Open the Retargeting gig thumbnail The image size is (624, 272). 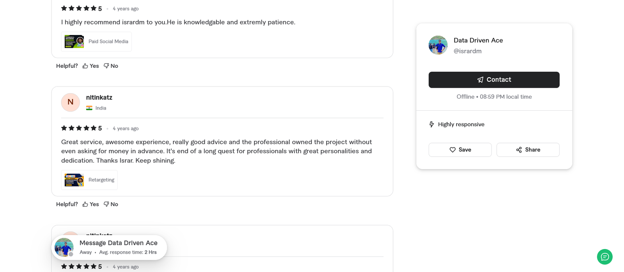tap(74, 180)
